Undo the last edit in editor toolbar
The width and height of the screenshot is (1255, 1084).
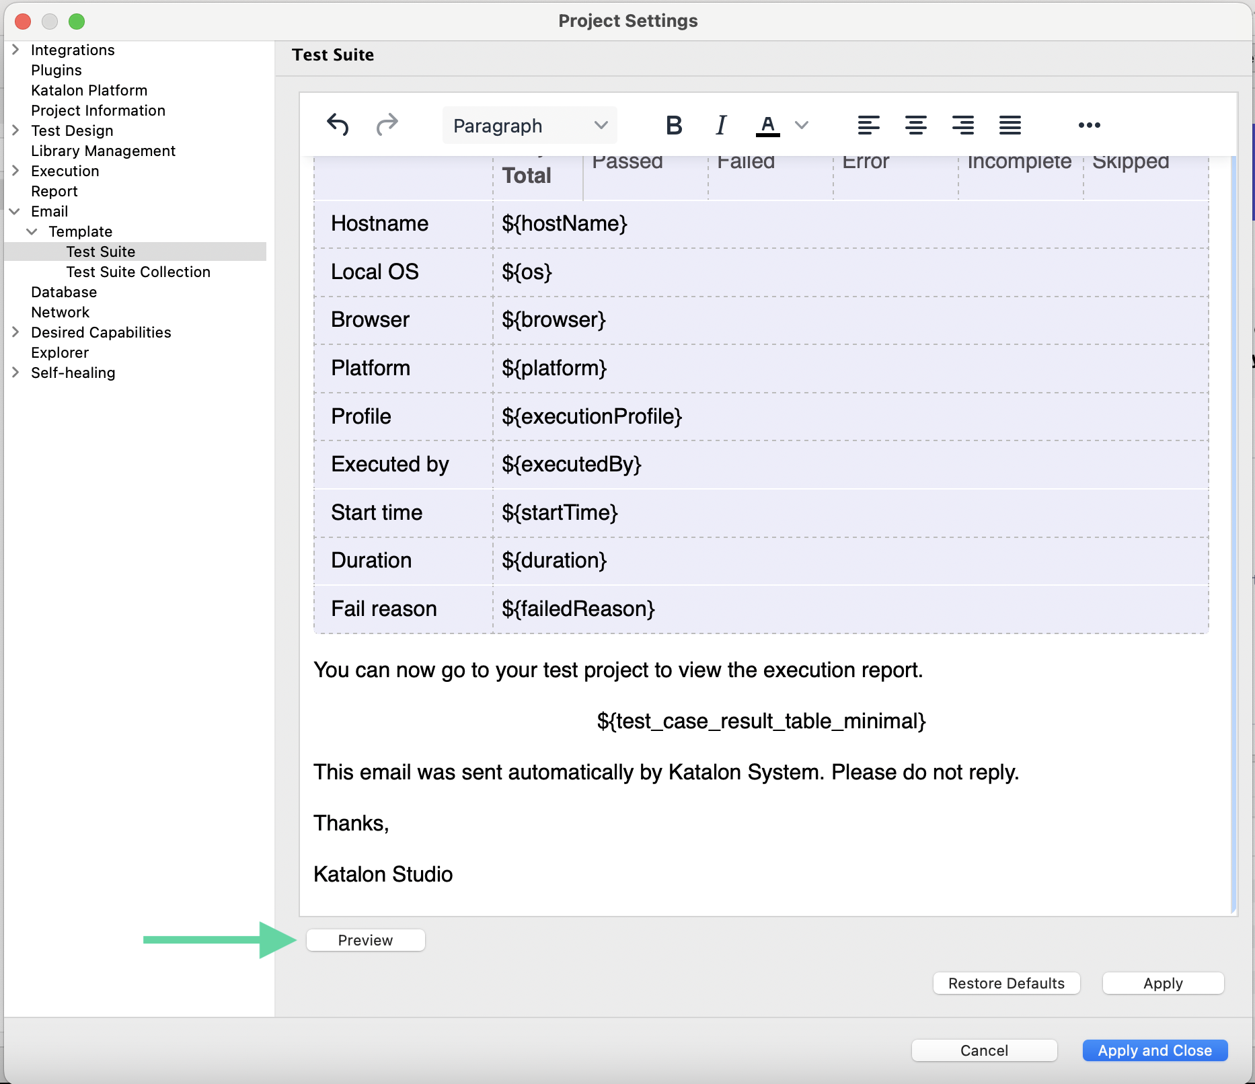[338, 125]
